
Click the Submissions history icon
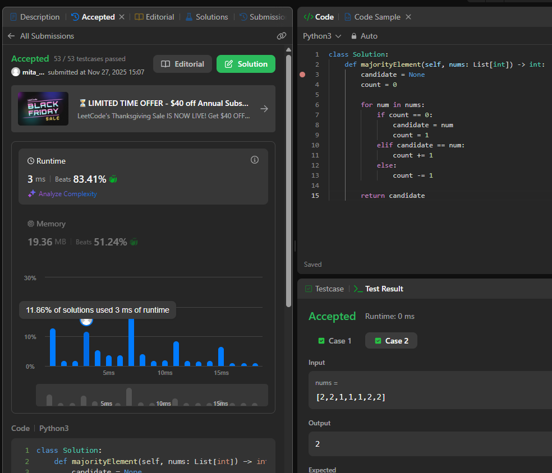[x=243, y=17]
